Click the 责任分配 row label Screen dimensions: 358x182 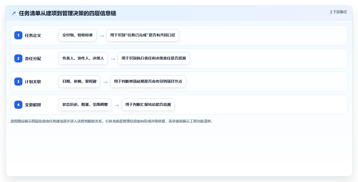[33, 59]
